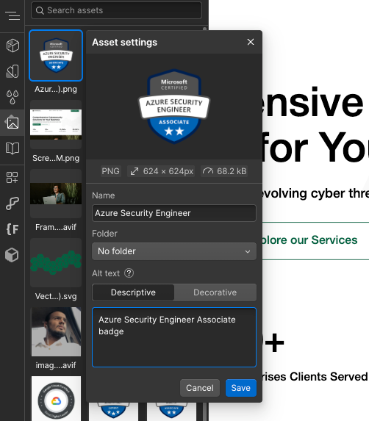Click the Azure badge preview image
This screenshot has height=421, width=369.
[x=174, y=107]
